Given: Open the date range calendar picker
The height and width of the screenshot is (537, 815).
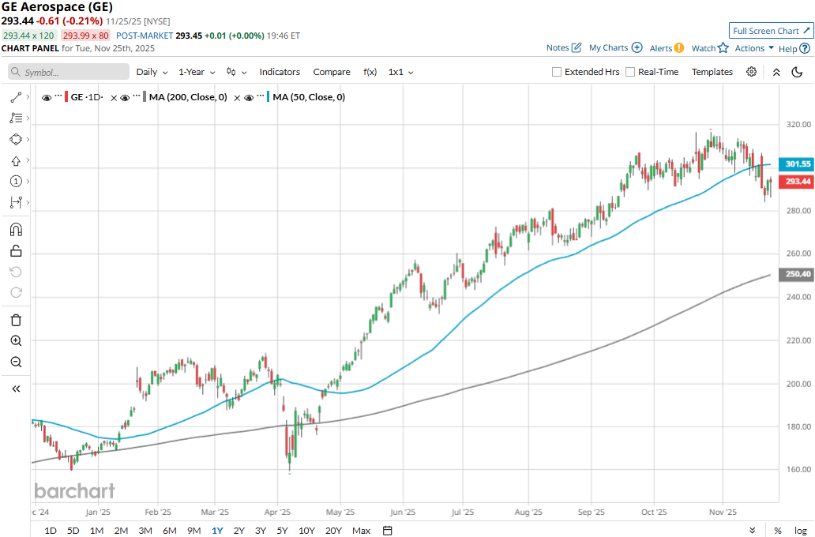Looking at the screenshot, I should coord(388,530).
